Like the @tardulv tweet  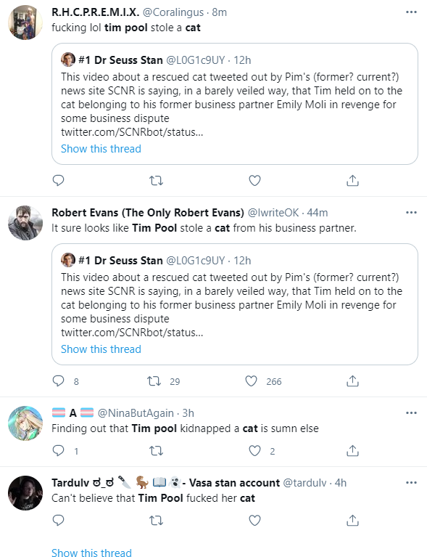click(254, 521)
